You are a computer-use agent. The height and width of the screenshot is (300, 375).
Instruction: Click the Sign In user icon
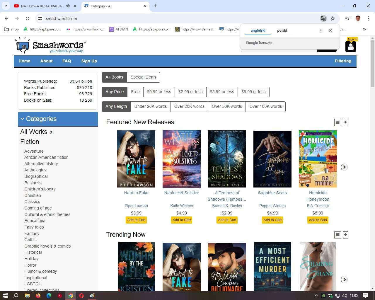click(x=350, y=46)
